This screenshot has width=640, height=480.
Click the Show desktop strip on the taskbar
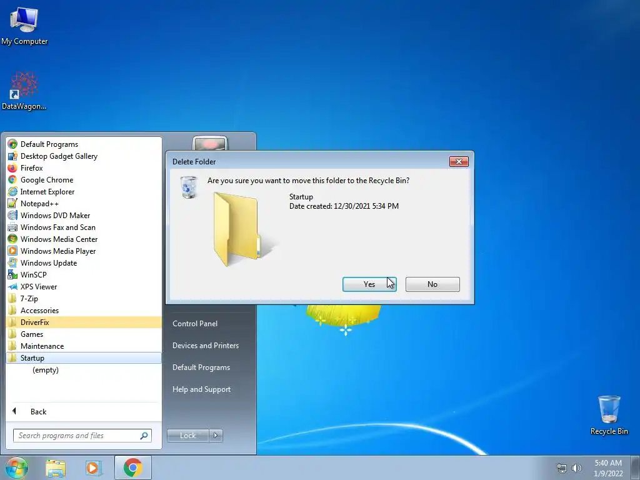click(636, 467)
